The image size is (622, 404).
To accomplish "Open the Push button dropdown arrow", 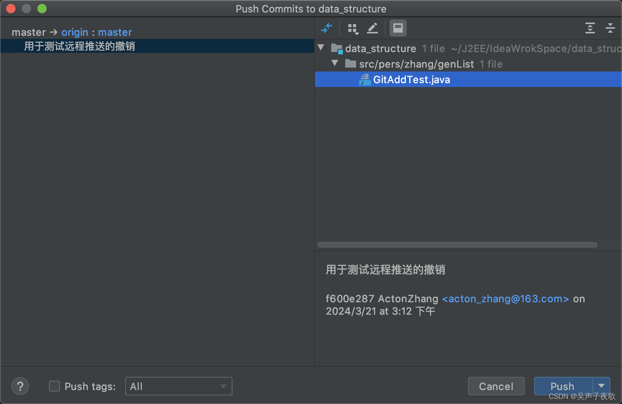I will [x=601, y=386].
